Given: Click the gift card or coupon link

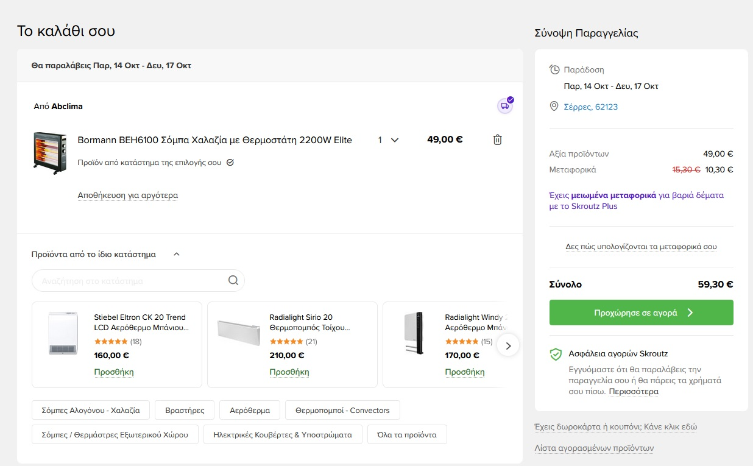Looking at the screenshot, I should click(616, 426).
